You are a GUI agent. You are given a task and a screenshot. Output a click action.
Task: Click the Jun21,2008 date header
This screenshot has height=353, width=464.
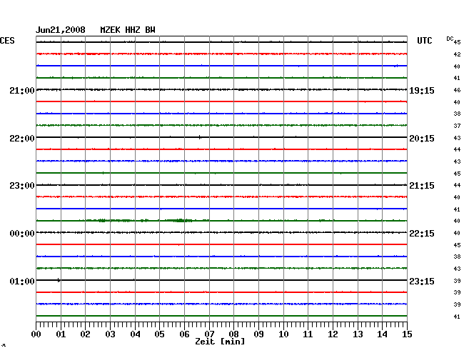point(61,30)
